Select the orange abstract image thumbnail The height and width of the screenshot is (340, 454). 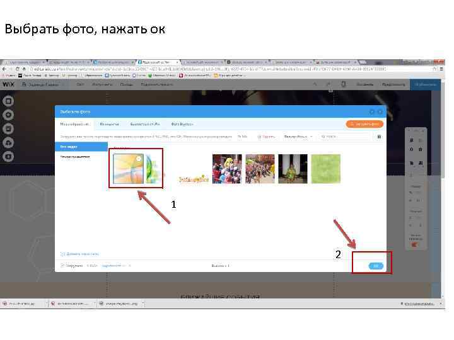(128, 169)
